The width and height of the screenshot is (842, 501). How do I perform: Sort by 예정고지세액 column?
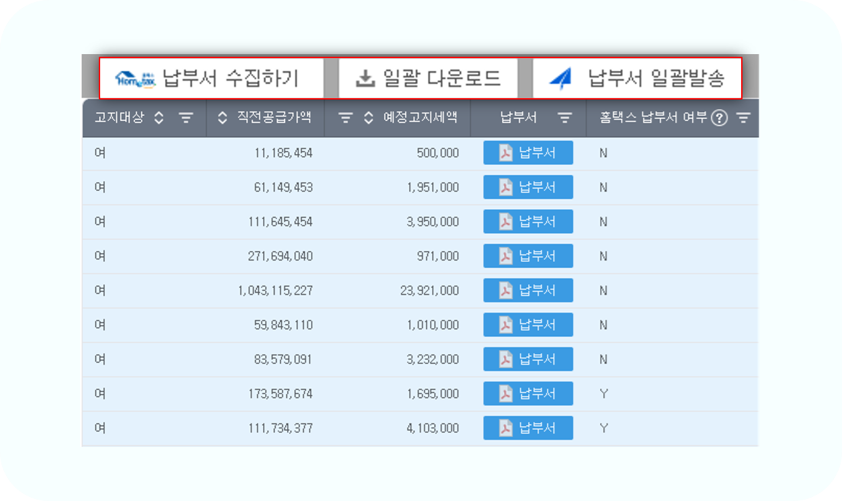[x=369, y=118]
